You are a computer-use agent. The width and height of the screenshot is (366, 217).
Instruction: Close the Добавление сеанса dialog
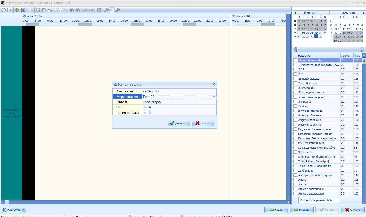[x=214, y=85]
